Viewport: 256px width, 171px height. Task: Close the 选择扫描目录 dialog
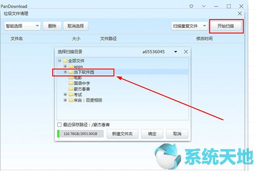point(186,52)
